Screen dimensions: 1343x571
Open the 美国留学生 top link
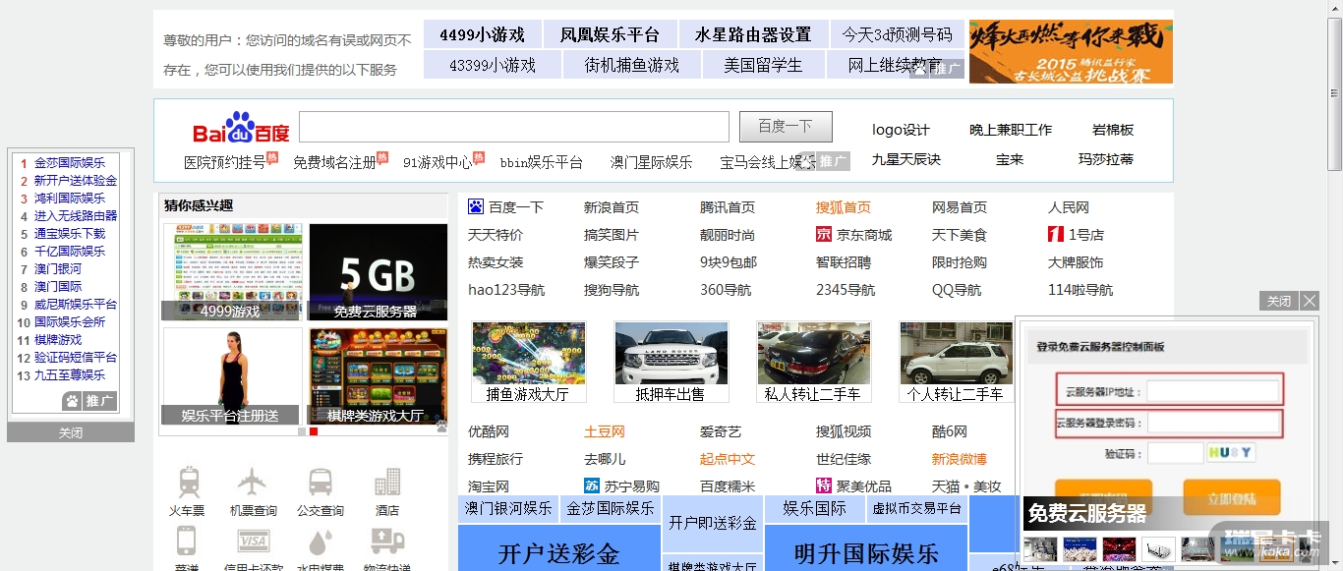pos(763,65)
